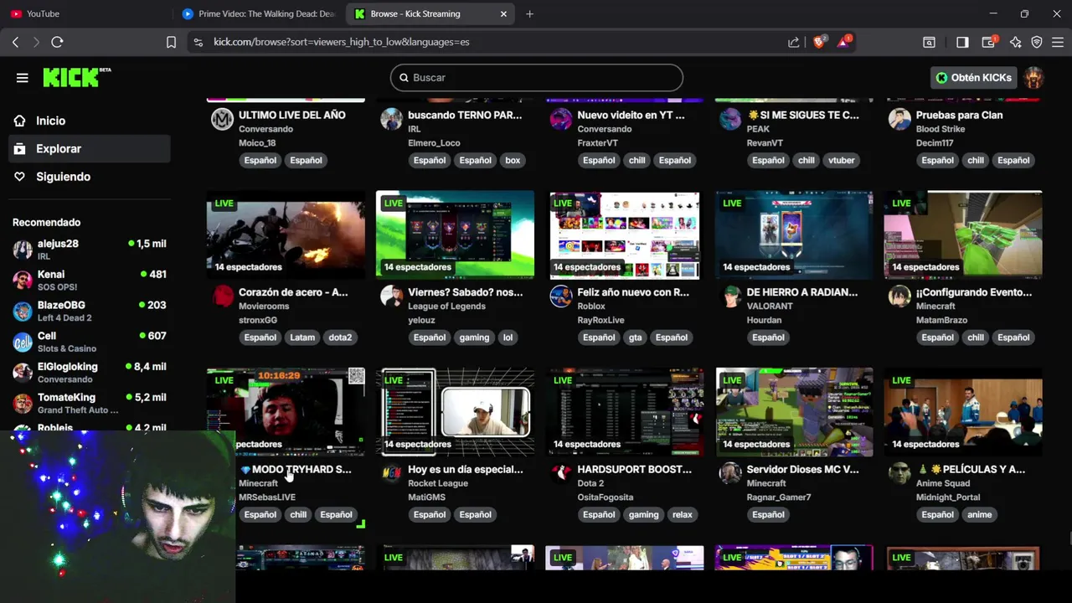Click the anime tag under Midnight_Portal
Screen dimensions: 1072x603
(x=980, y=515)
